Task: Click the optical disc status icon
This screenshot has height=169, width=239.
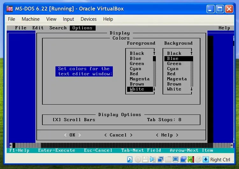Action: [138, 159]
